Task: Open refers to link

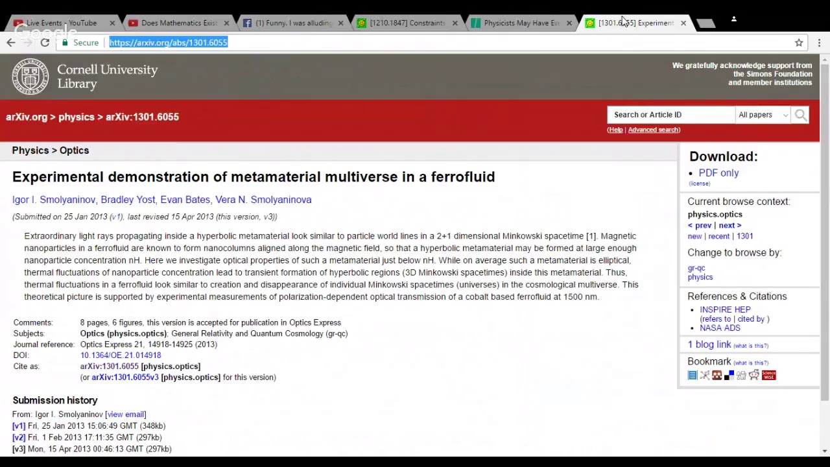Action: 717,319
